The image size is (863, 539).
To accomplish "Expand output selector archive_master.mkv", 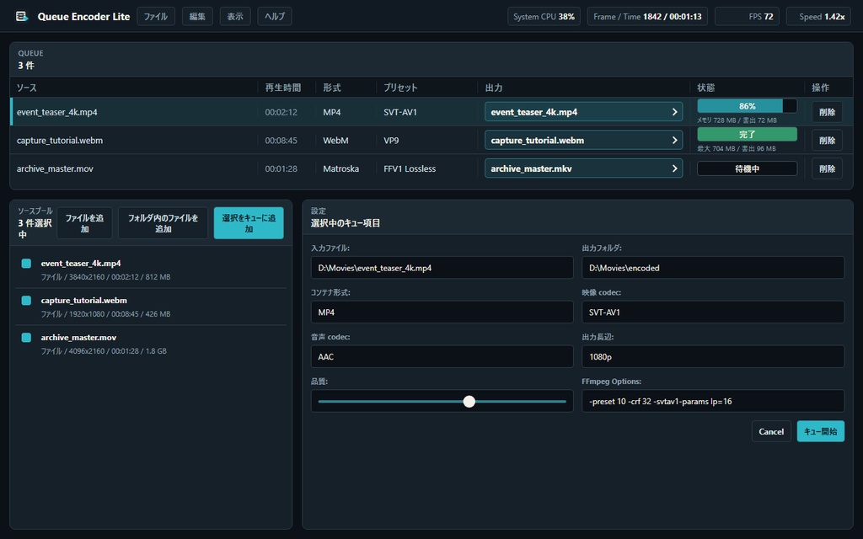I will [583, 168].
